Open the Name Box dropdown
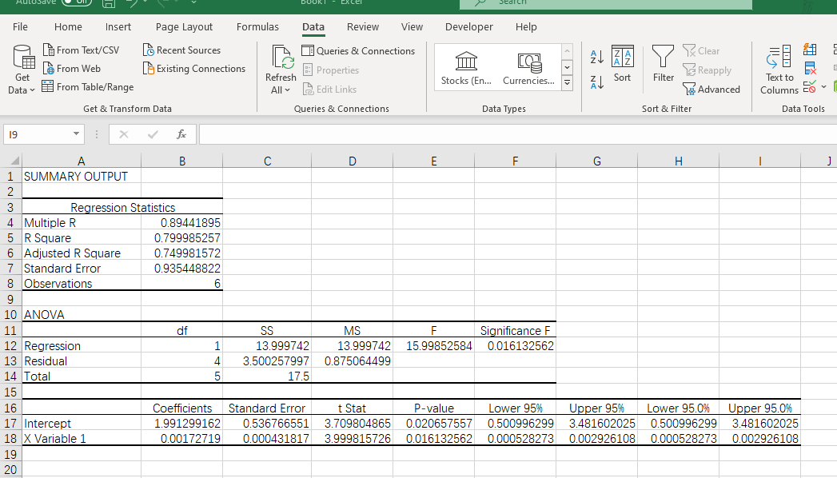 tap(76, 134)
